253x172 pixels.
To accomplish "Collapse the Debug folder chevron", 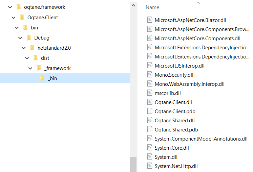I will click(x=20, y=38).
